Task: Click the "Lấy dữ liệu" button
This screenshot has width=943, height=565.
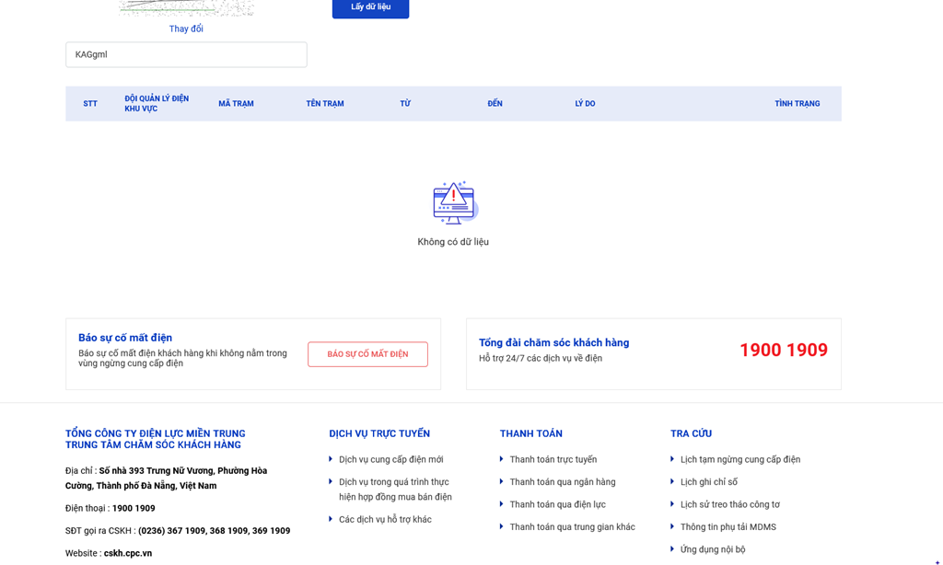Action: coord(370,7)
